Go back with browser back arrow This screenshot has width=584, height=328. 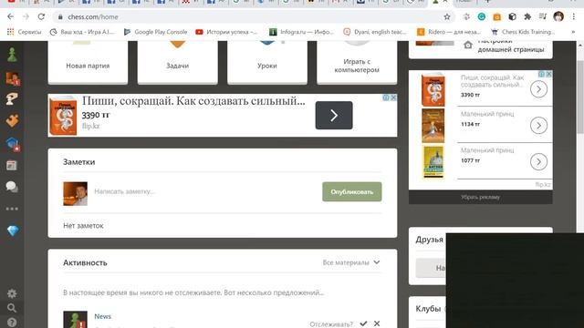(x=10, y=16)
